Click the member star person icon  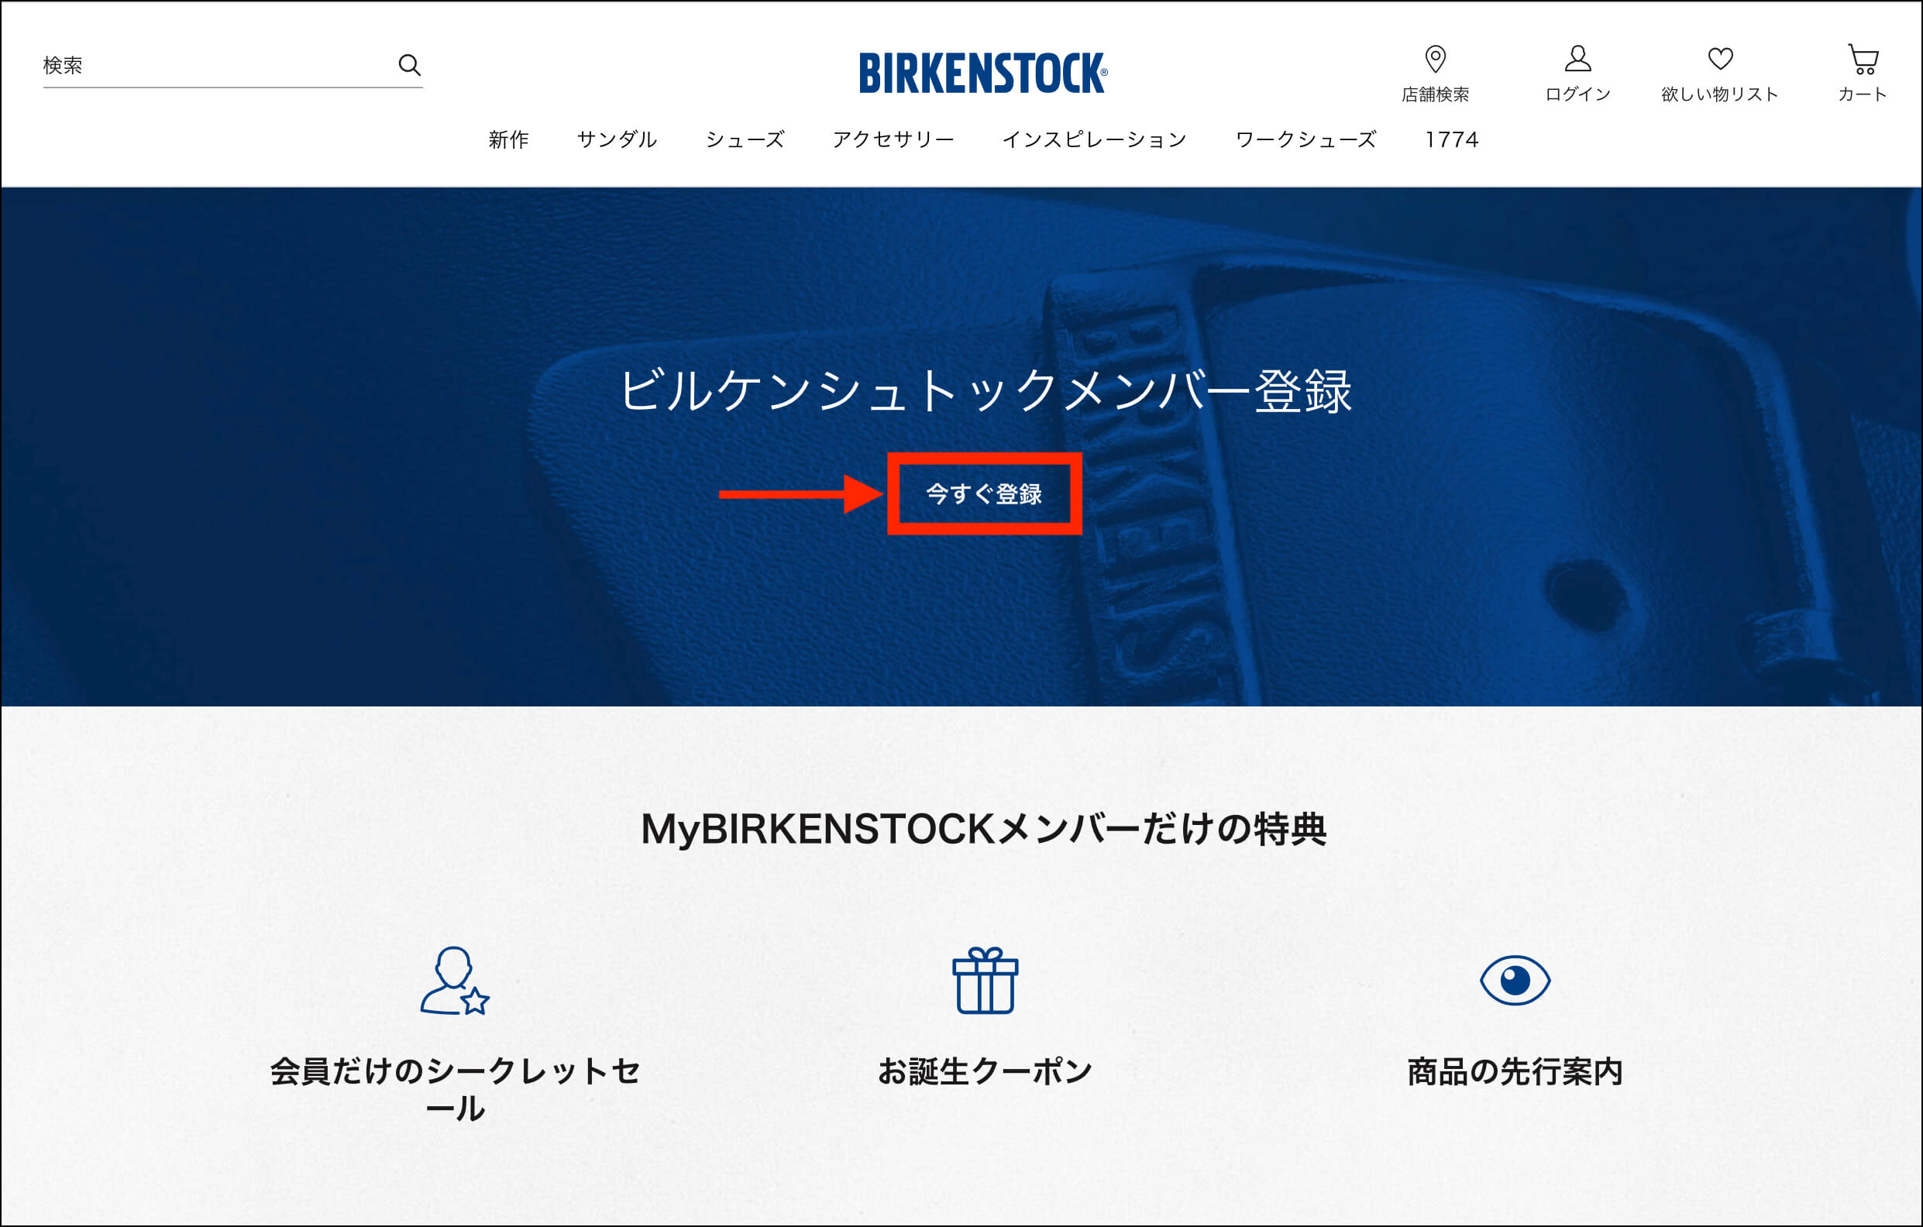454,981
